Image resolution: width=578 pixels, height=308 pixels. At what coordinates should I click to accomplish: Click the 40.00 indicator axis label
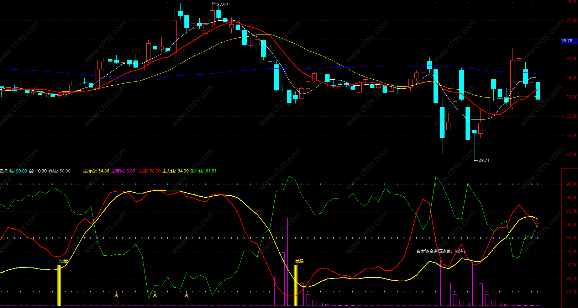(x=572, y=251)
